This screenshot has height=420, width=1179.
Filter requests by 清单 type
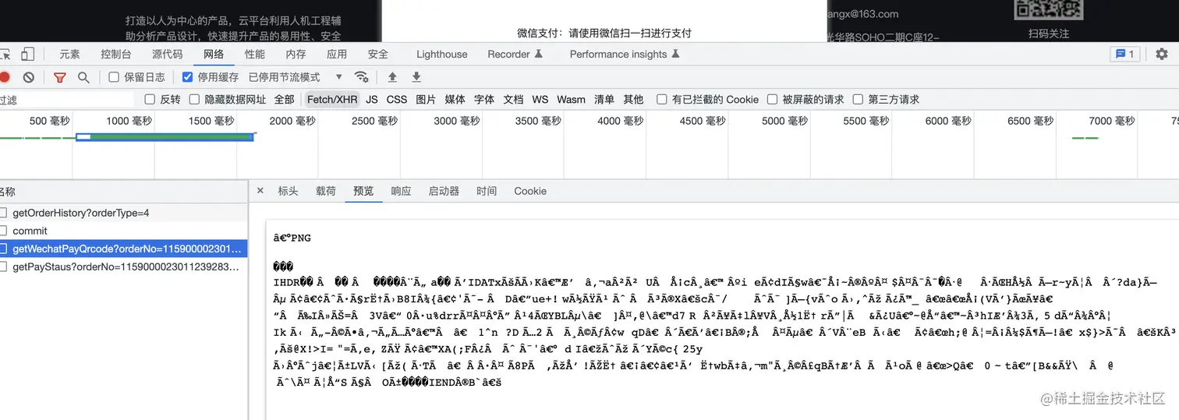coord(604,100)
